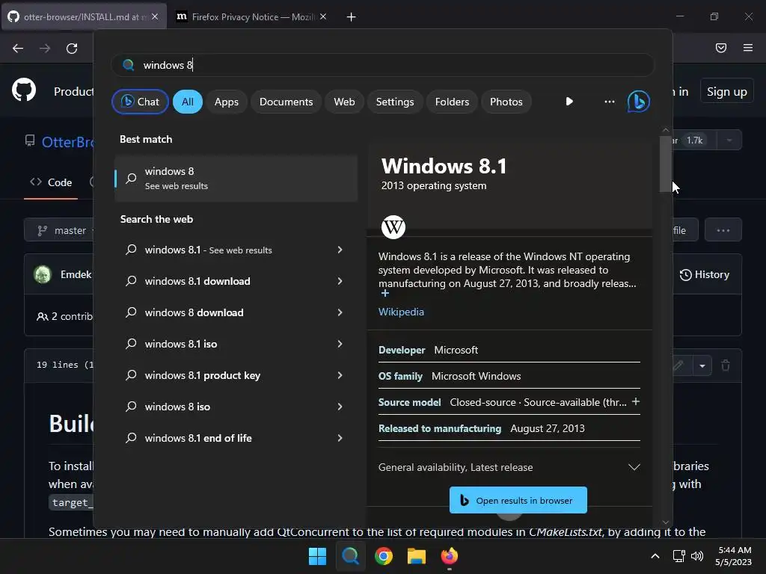766x574 pixels.
Task: Expand the 'windows 8 download' suggestion arrow
Action: tap(340, 312)
